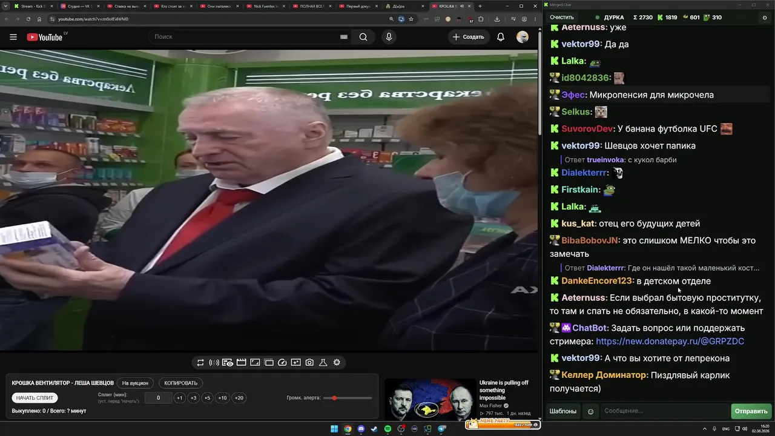
Task: Open Шаблоны templates in chat
Action: (x=562, y=411)
